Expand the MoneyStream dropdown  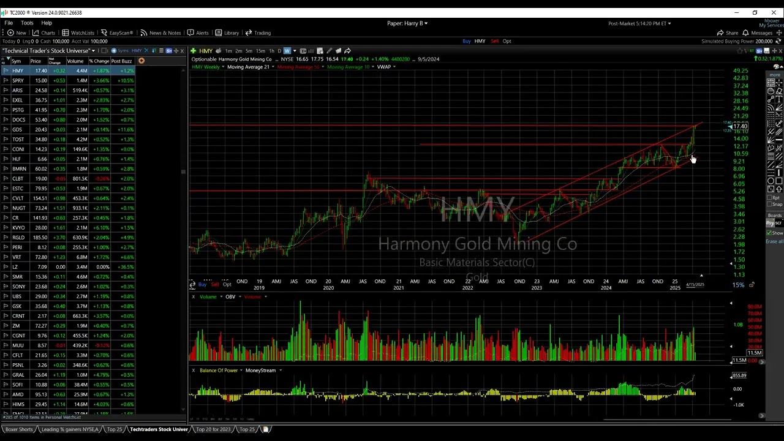(x=281, y=371)
